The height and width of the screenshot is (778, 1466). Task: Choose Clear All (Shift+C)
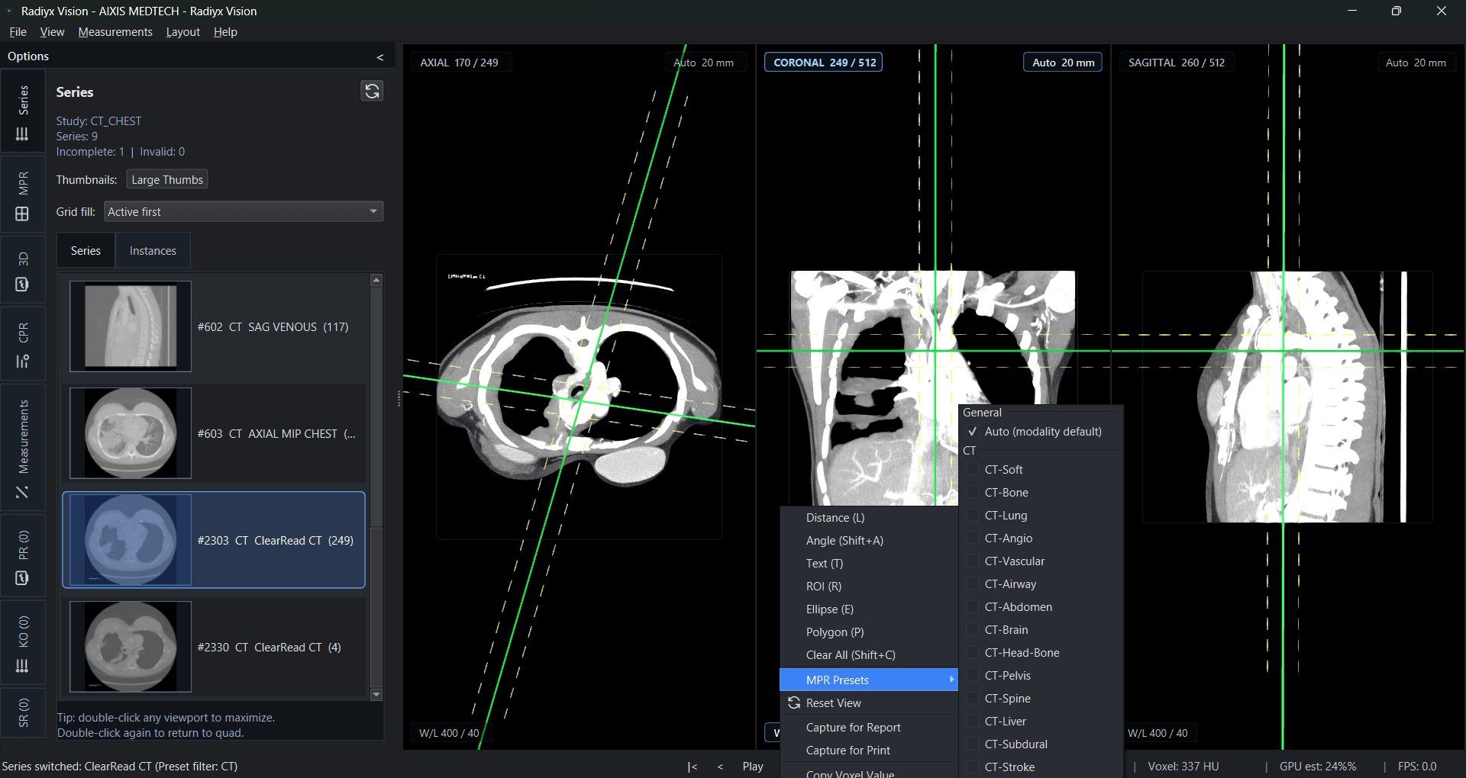click(x=869, y=655)
